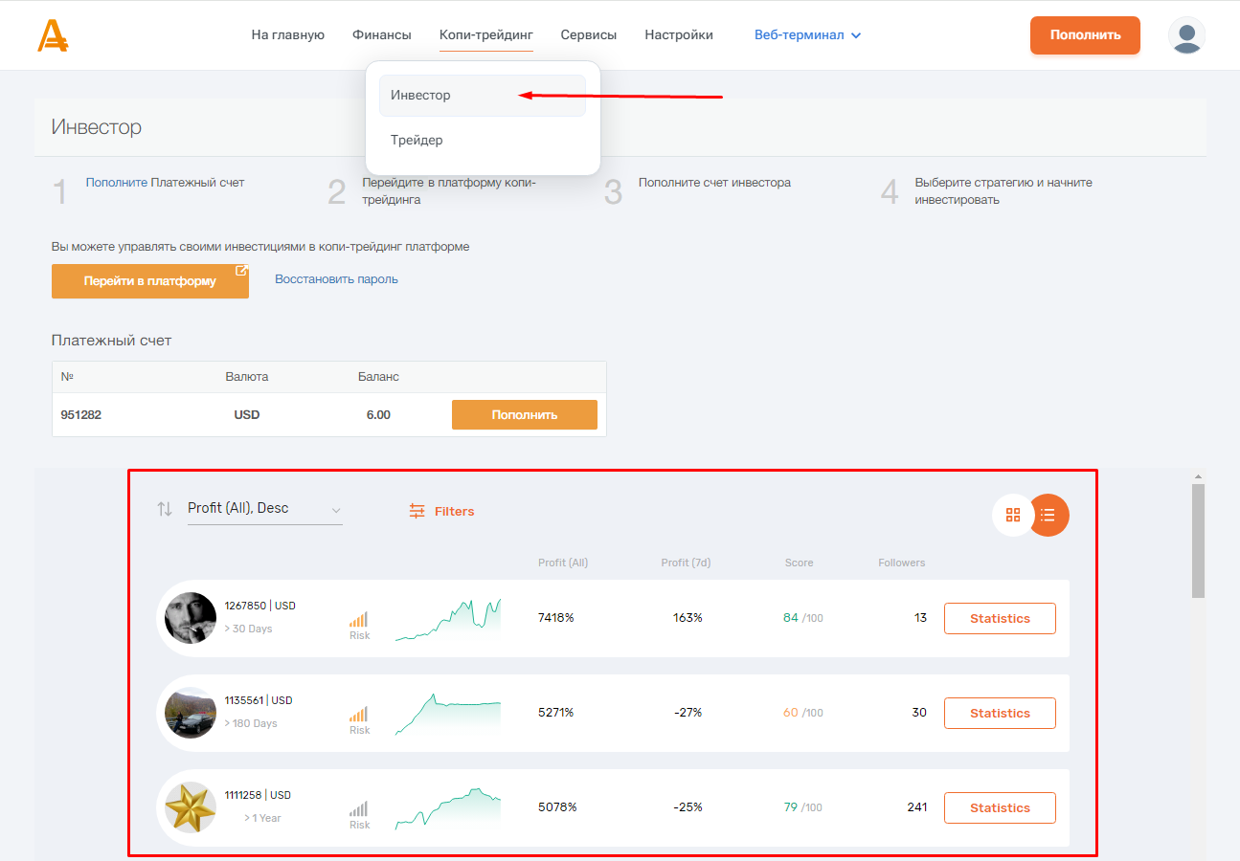The height and width of the screenshot is (861, 1240).
Task: Switch to grid view layout
Action: (1013, 515)
